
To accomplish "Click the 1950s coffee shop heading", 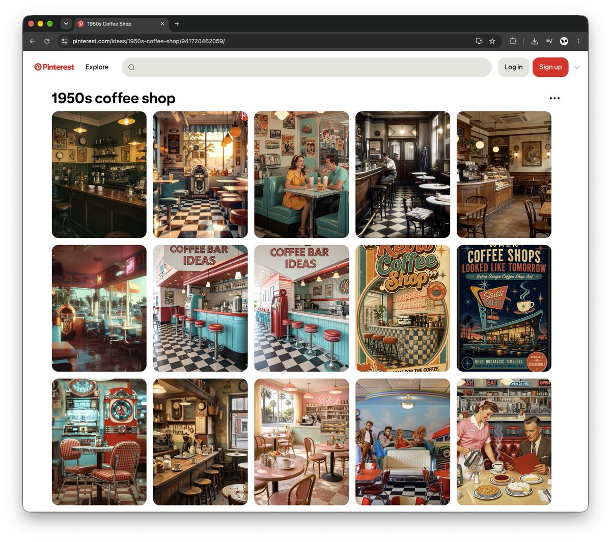I will point(114,98).
